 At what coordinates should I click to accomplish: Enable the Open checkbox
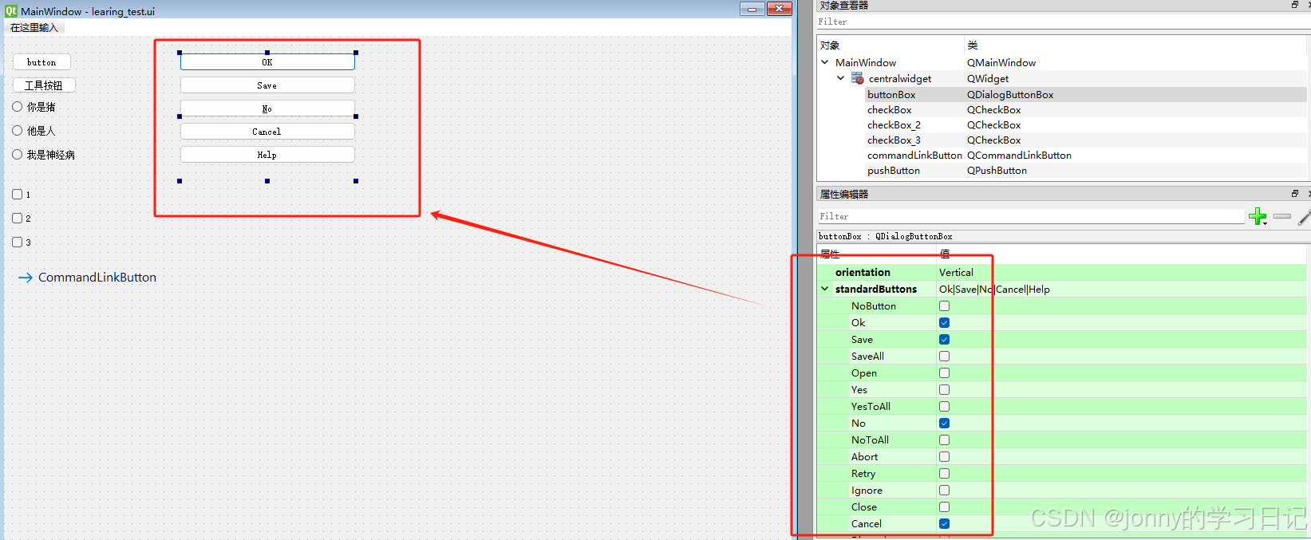pos(944,372)
